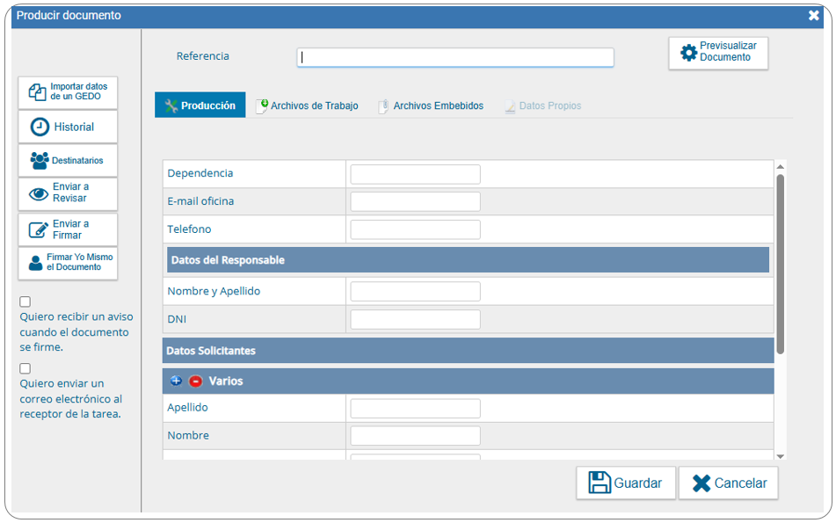The width and height of the screenshot is (836, 523).
Task: Click the Nombre y Apellido text field
Action: pyautogui.click(x=415, y=292)
